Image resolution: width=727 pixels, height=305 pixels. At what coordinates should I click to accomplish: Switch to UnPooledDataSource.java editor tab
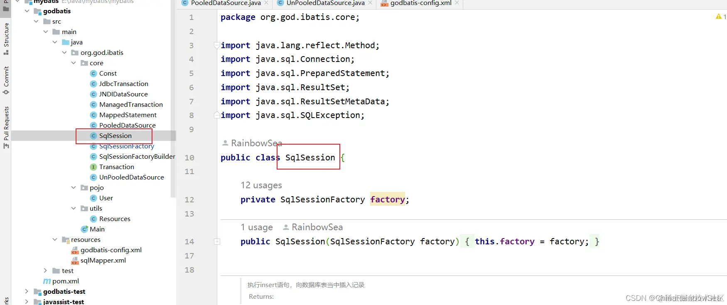pyautogui.click(x=325, y=3)
